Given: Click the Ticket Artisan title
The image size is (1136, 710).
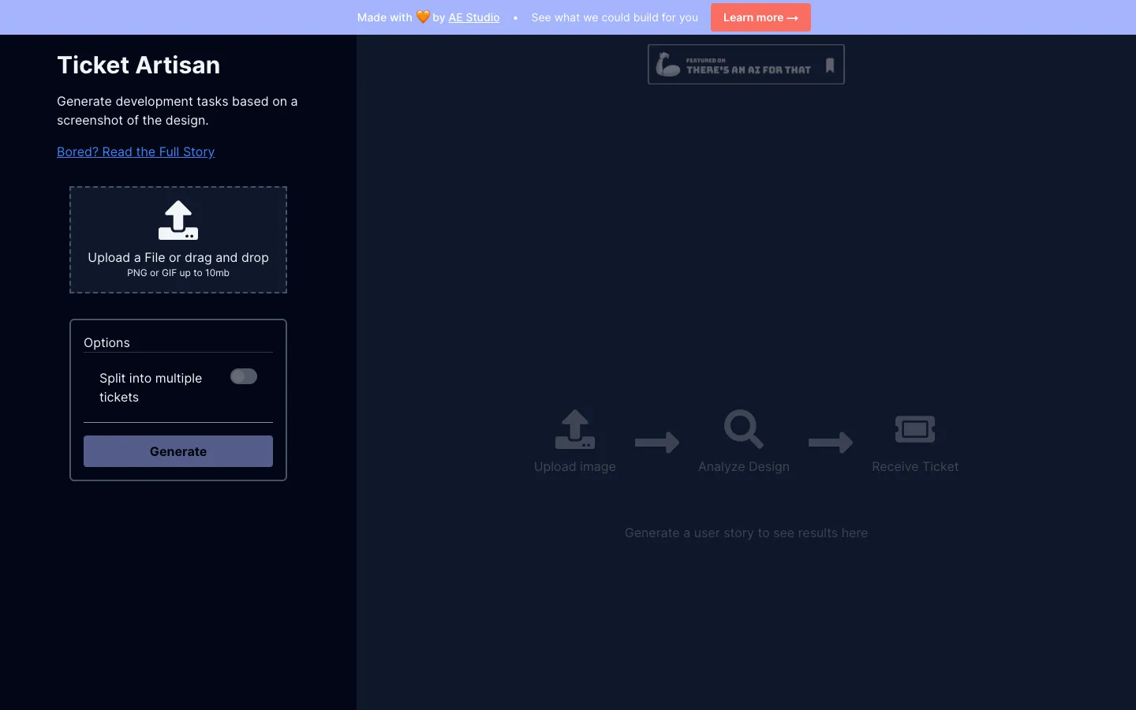Looking at the screenshot, I should coord(139,65).
